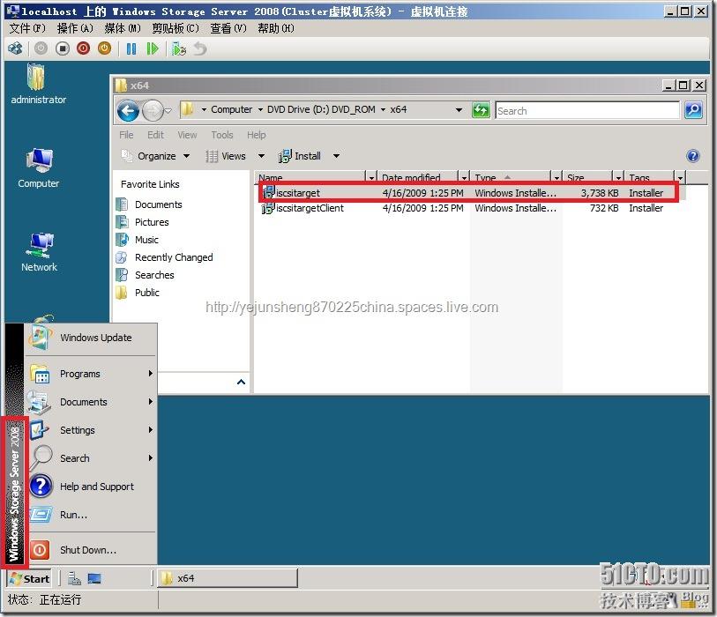Click the red Shut Down VM icon
Image resolution: width=717 pixels, height=617 pixels.
pyautogui.click(x=83, y=48)
